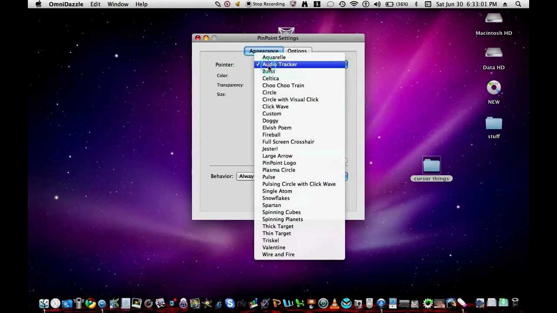The width and height of the screenshot is (557, 313).
Task: Open the green gear icon in Dock
Action: (428, 303)
